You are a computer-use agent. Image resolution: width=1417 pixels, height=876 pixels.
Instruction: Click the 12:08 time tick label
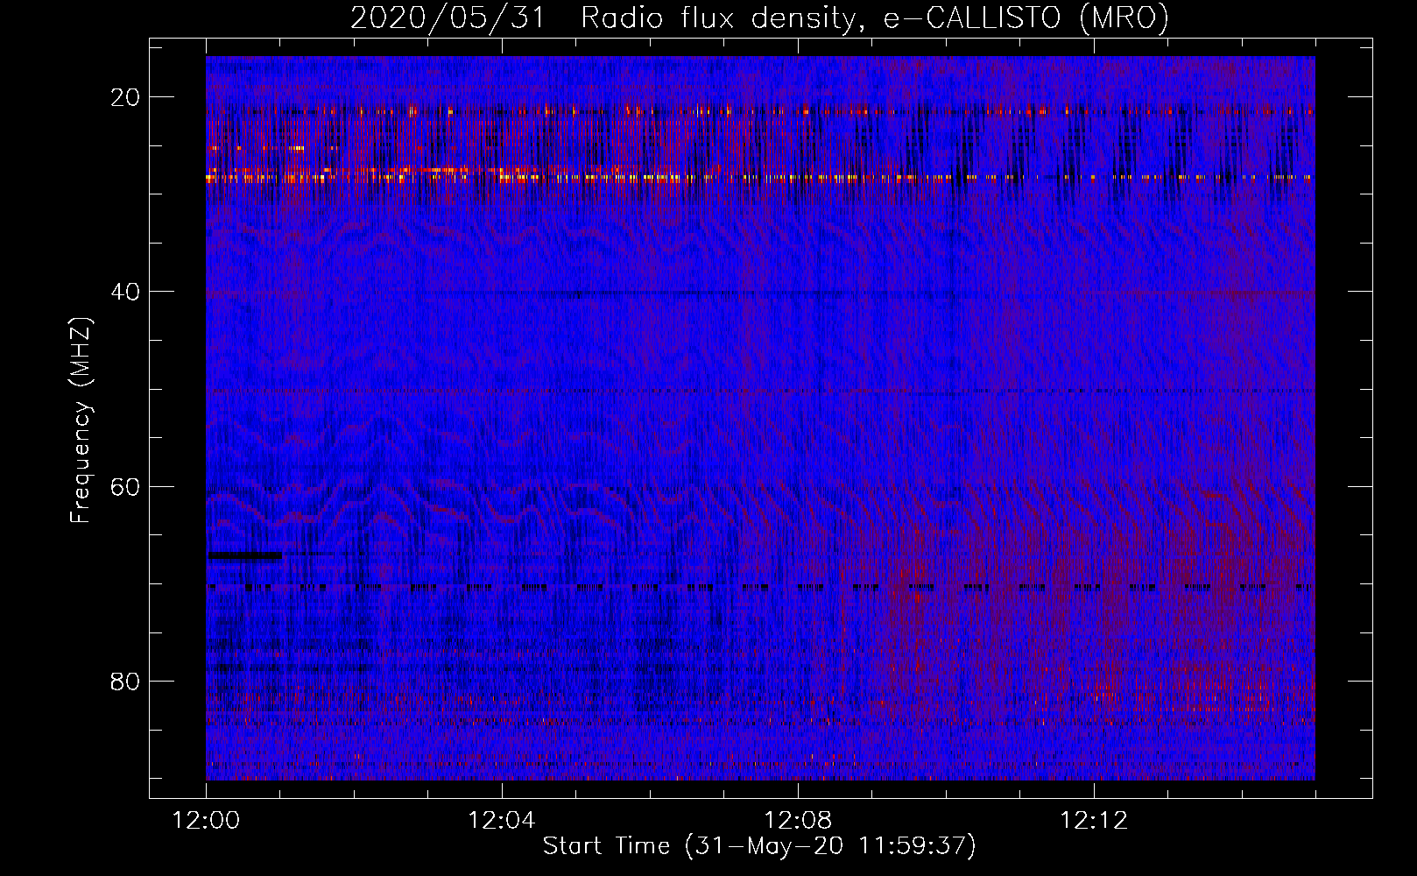click(798, 821)
